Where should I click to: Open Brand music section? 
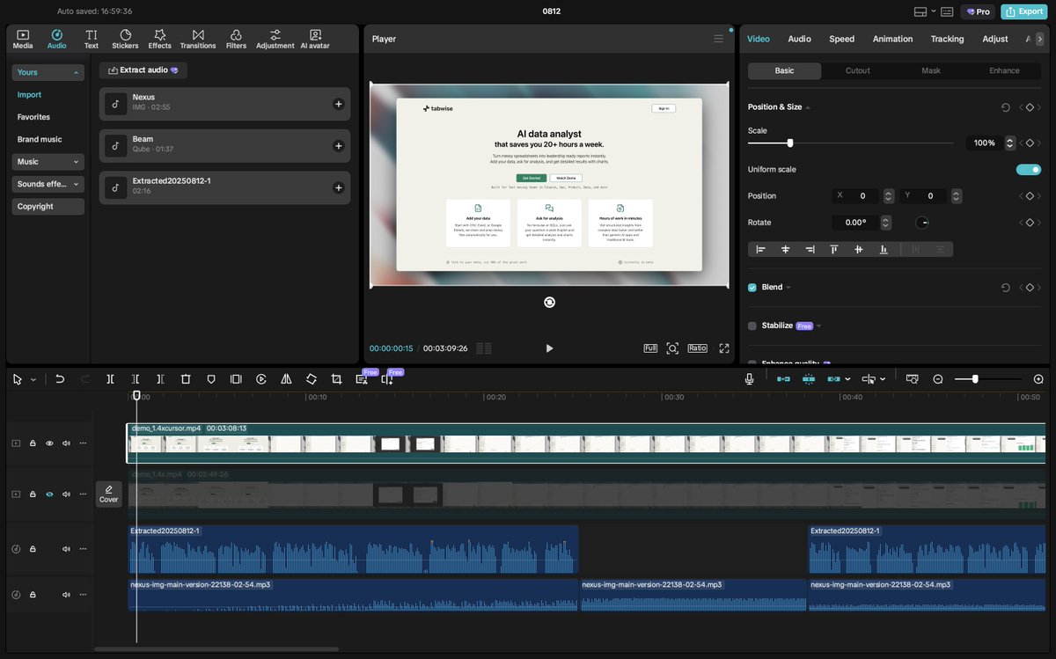point(40,139)
